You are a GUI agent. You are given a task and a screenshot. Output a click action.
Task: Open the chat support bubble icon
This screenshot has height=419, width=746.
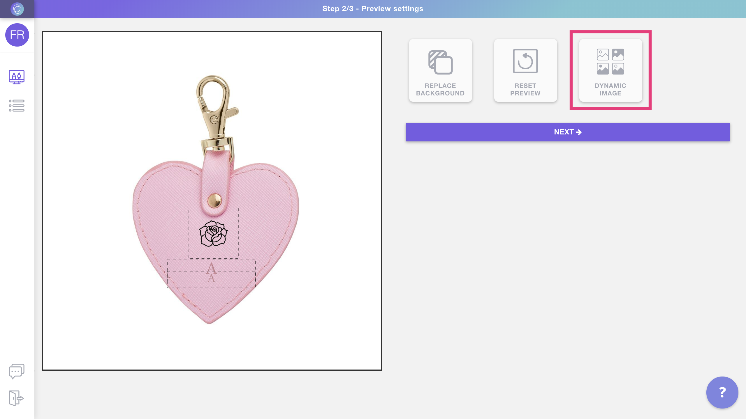click(x=16, y=371)
